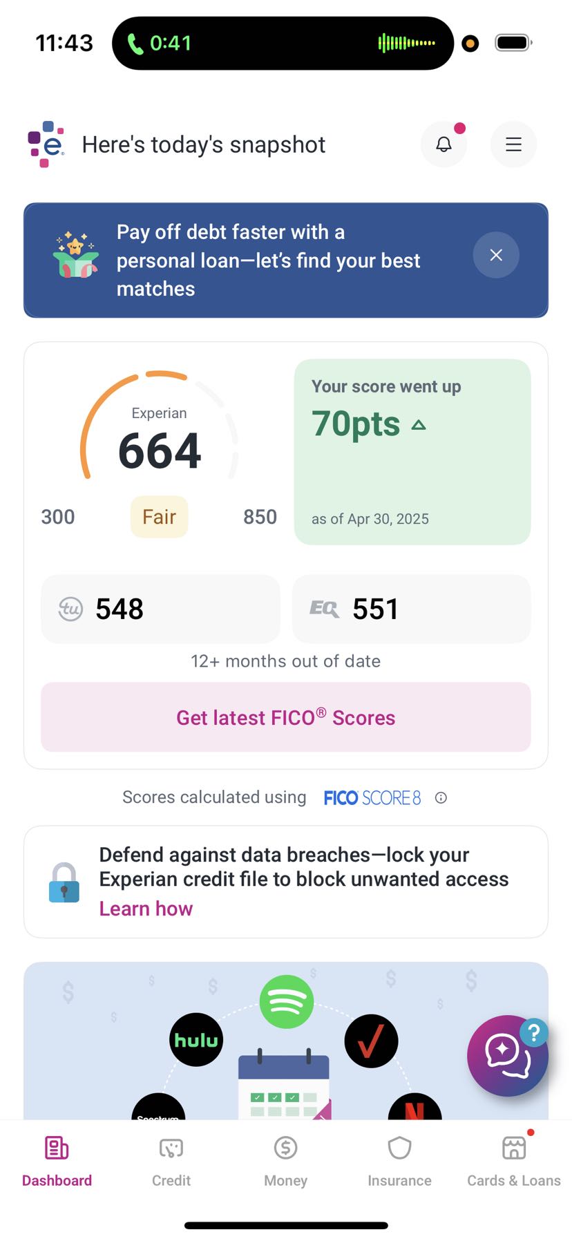Screen dimensions: 572x1241
Task: Open the TransUnion 548 score card
Action: pyautogui.click(x=160, y=609)
